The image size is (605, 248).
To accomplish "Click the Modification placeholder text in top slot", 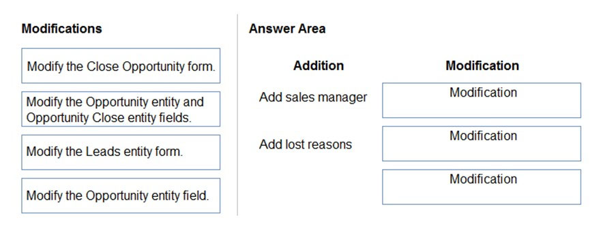I will coord(483,93).
